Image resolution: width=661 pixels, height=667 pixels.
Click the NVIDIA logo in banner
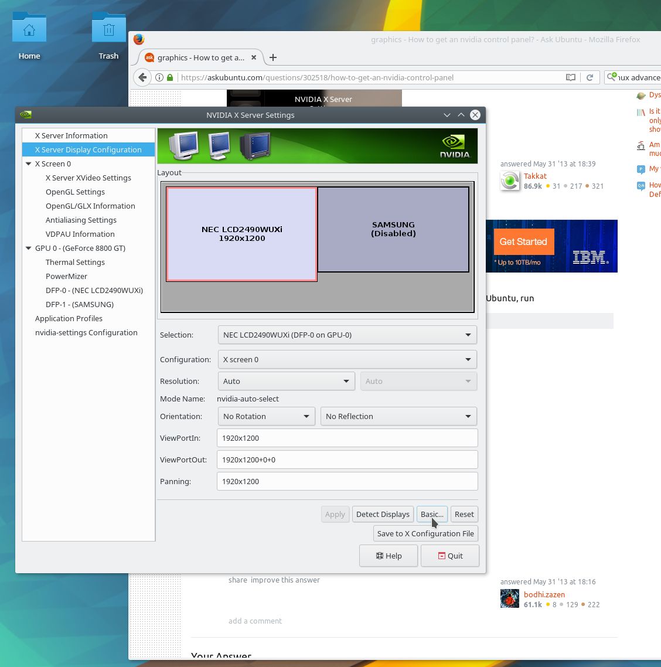pyautogui.click(x=454, y=147)
